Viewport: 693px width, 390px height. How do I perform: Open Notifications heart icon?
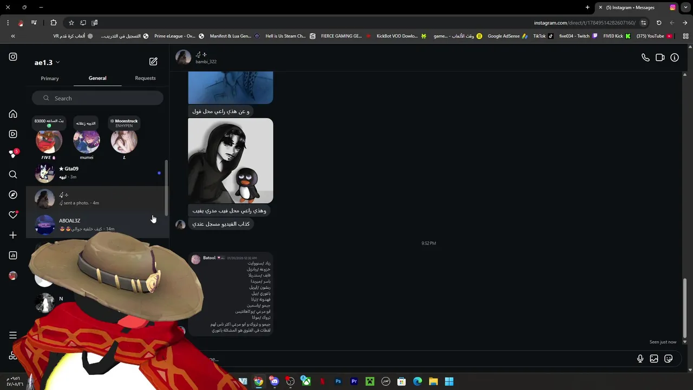click(x=13, y=215)
